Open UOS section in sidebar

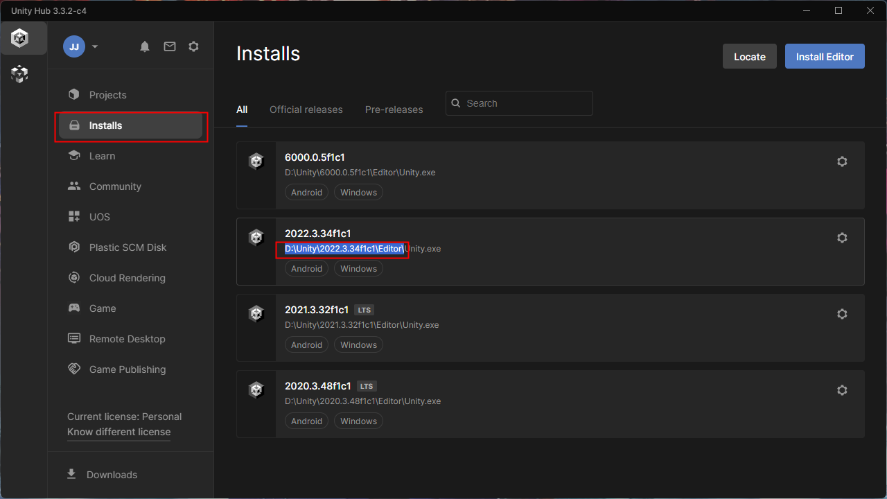[131, 217]
